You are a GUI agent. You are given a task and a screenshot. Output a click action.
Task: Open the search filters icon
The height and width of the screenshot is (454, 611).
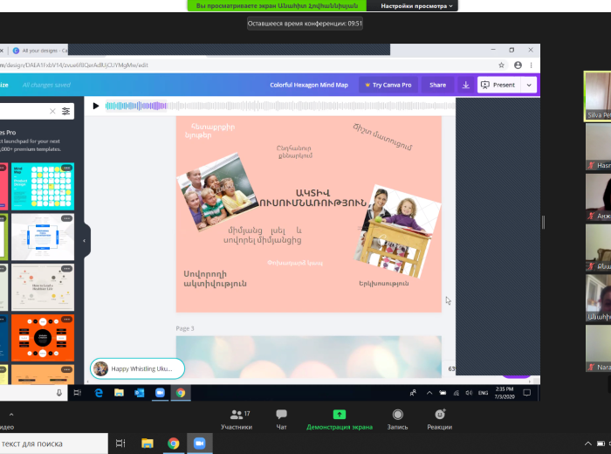tap(65, 111)
